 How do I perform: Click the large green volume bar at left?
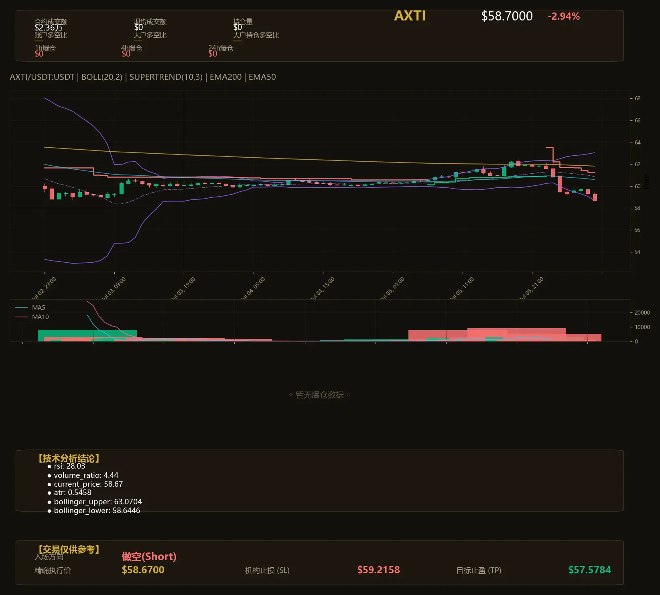pyautogui.click(x=87, y=335)
